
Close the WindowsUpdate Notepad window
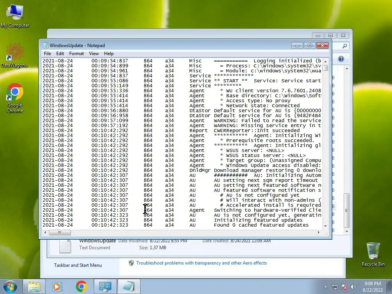(322, 46)
